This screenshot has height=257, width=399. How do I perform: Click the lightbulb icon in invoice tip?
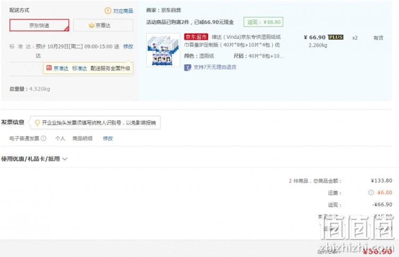[x=37, y=123]
